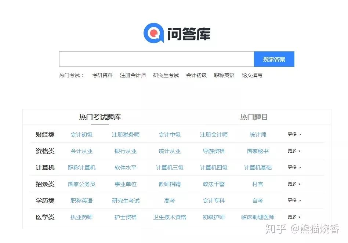Expand 更多 in the 财经类 row
This screenshot has width=348, height=243.
click(294, 135)
